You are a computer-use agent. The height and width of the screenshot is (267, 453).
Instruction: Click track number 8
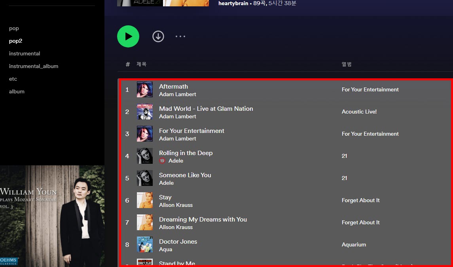tap(127, 245)
